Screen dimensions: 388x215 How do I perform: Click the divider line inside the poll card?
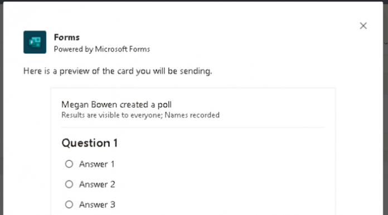[x=193, y=127]
